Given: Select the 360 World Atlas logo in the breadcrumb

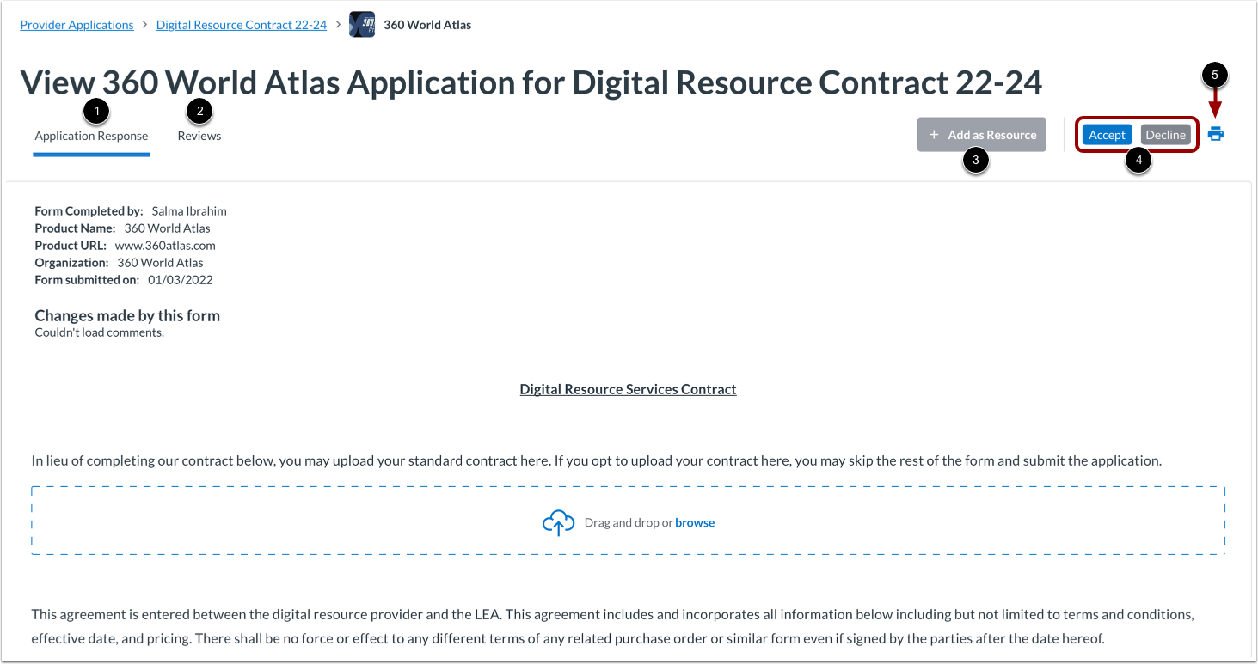Looking at the screenshot, I should point(361,24).
